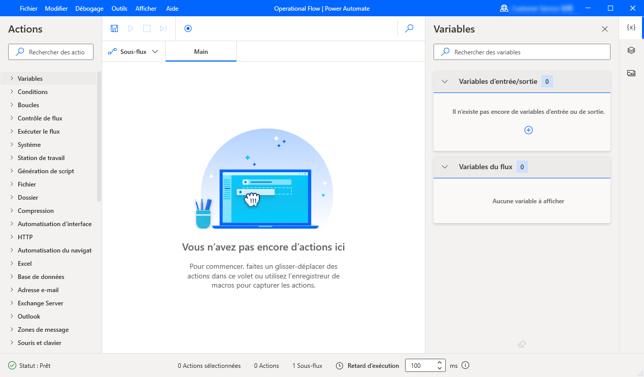Click the execution delay info icon
644x377 pixels.
(465, 365)
